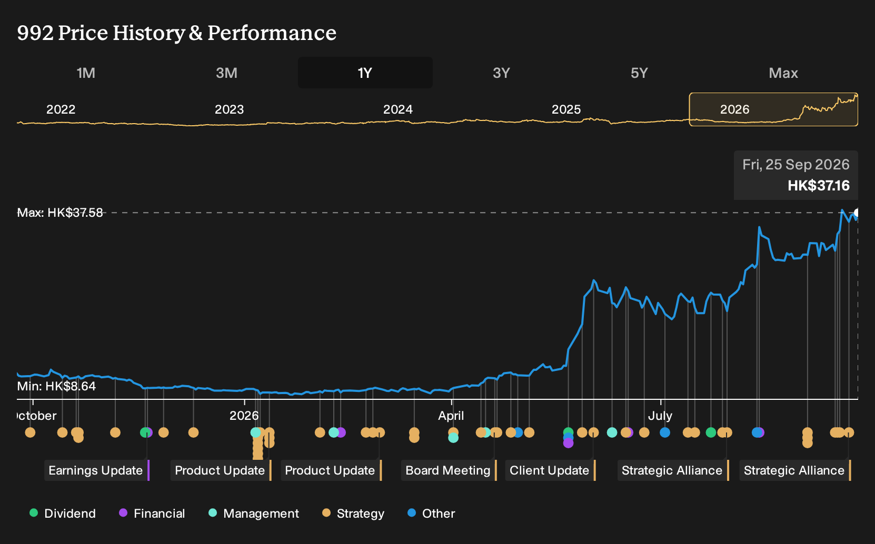Viewport: 875px width, 544px height.
Task: Click the HK$37.16 price in tooltip
Action: coord(819,186)
